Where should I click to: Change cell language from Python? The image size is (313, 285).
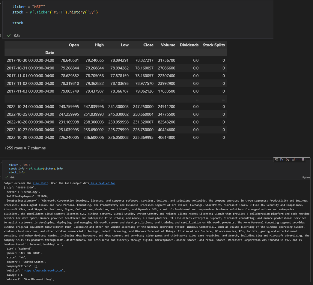coord(306,177)
